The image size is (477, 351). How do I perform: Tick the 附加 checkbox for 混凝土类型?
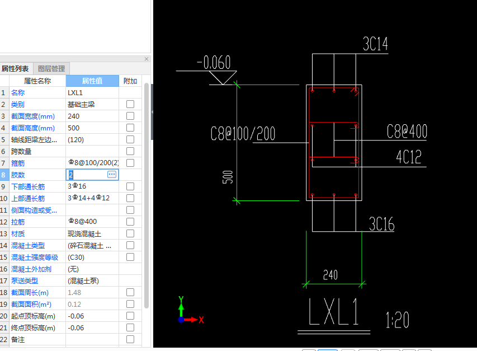[x=130, y=245]
